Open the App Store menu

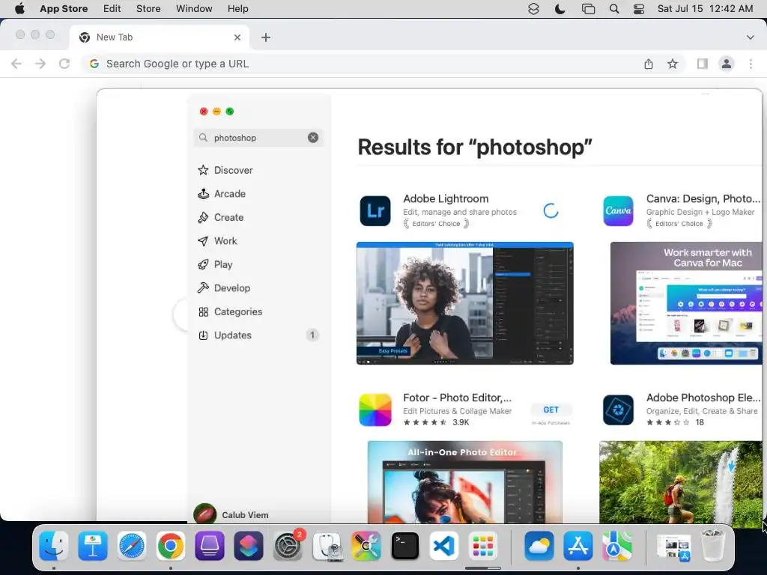[64, 9]
